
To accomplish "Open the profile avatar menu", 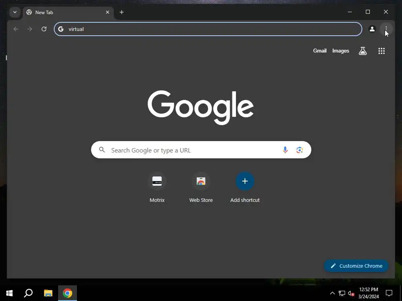I will (372, 29).
